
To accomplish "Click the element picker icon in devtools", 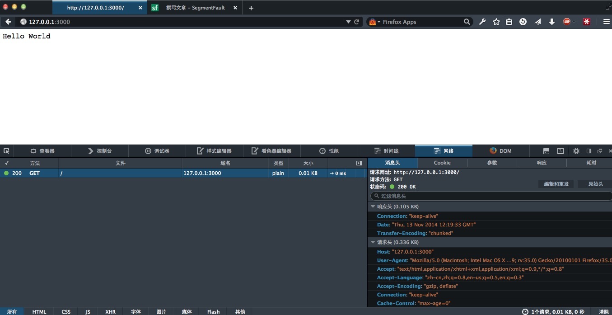I will click(6, 151).
